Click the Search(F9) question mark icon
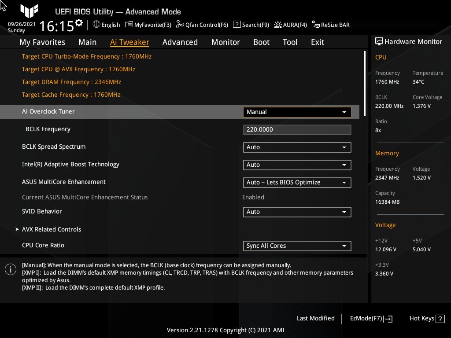The width and height of the screenshot is (451, 338). [x=237, y=25]
